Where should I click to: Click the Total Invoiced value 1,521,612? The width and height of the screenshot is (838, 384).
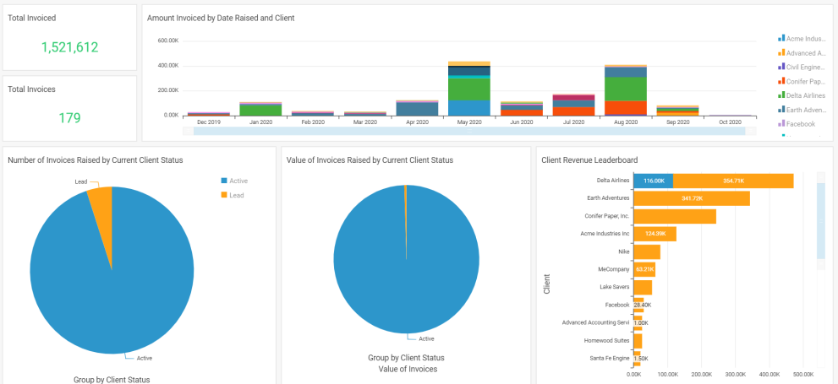70,47
